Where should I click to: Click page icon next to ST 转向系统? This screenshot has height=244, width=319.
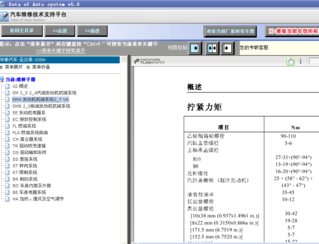point(7,166)
